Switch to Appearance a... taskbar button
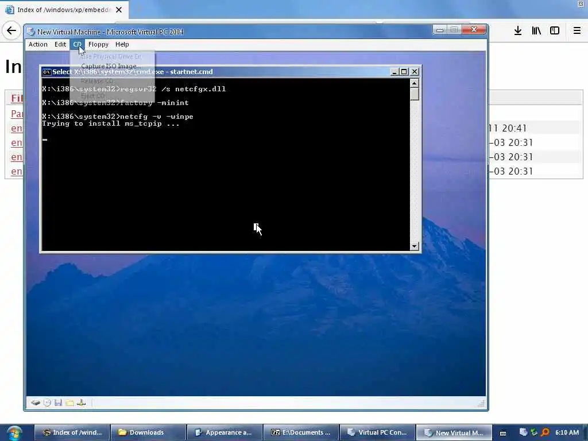This screenshot has width=588, height=441. (x=225, y=432)
